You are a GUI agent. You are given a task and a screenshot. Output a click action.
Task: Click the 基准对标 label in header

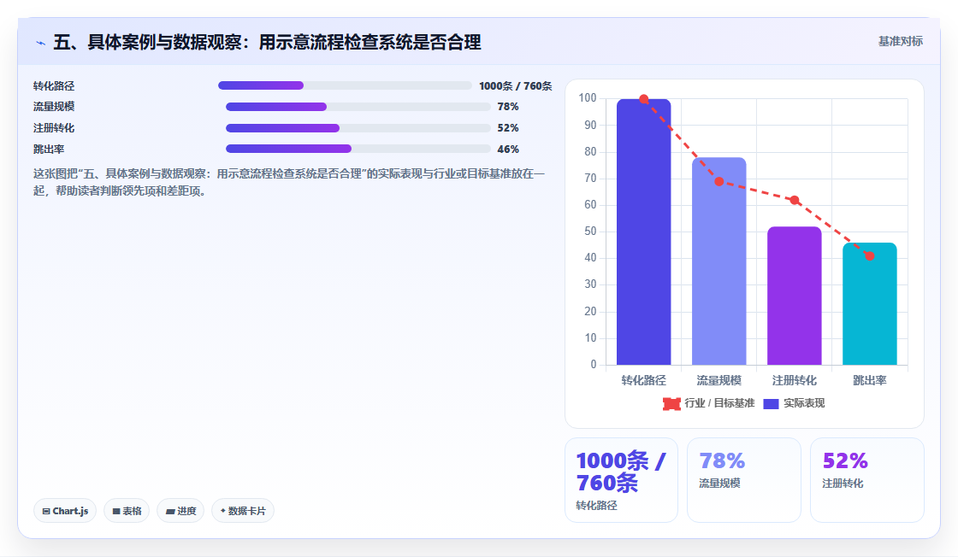tap(900, 42)
